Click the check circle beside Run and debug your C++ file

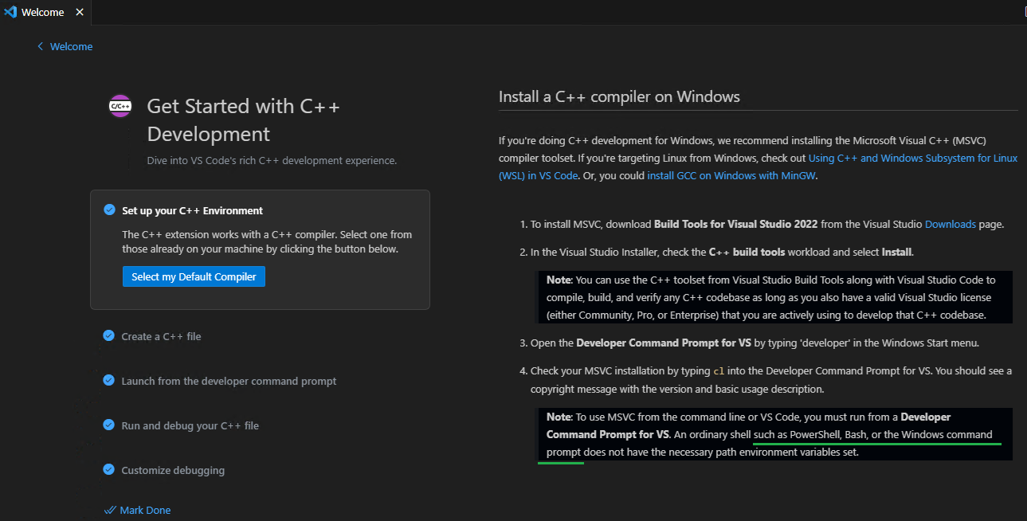108,425
